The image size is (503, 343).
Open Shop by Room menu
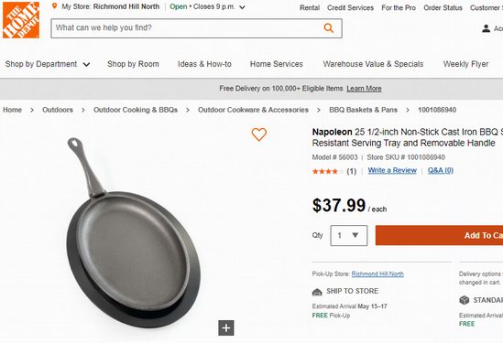pyautogui.click(x=133, y=64)
